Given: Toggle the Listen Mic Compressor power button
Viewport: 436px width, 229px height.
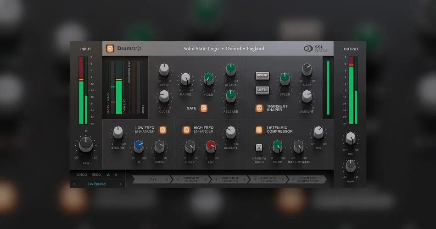Looking at the screenshot, I should pos(259,130).
